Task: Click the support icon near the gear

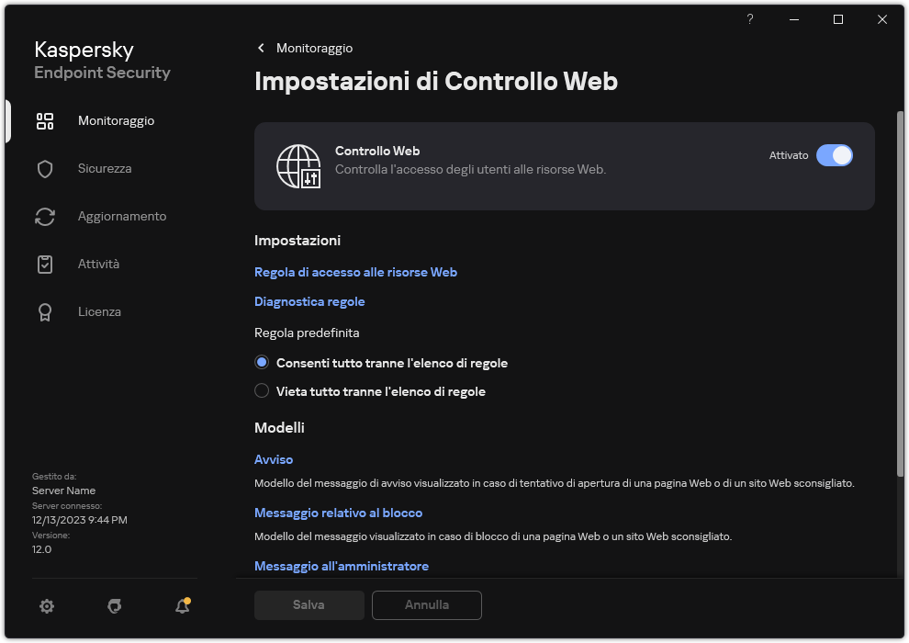Action: 114,606
